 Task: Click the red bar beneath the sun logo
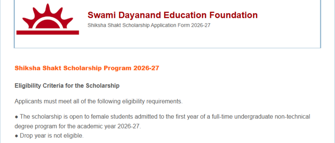point(48,32)
